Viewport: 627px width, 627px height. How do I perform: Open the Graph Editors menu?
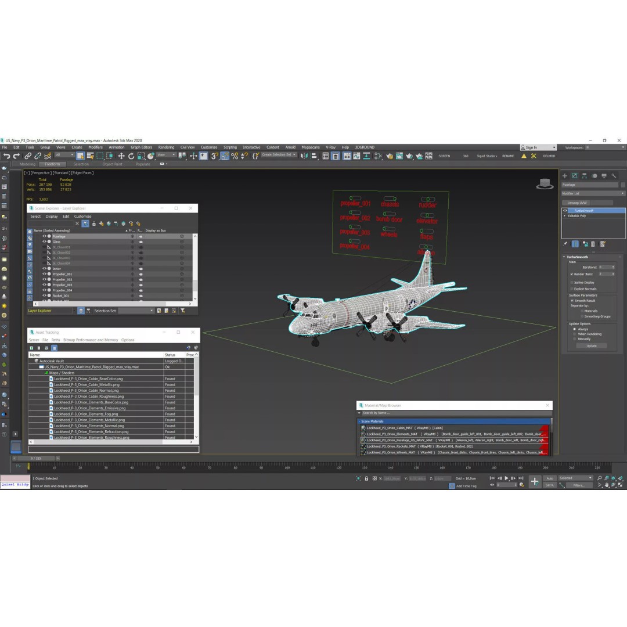(141, 147)
